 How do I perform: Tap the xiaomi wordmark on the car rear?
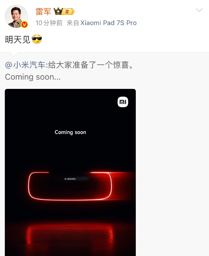coord(70,179)
